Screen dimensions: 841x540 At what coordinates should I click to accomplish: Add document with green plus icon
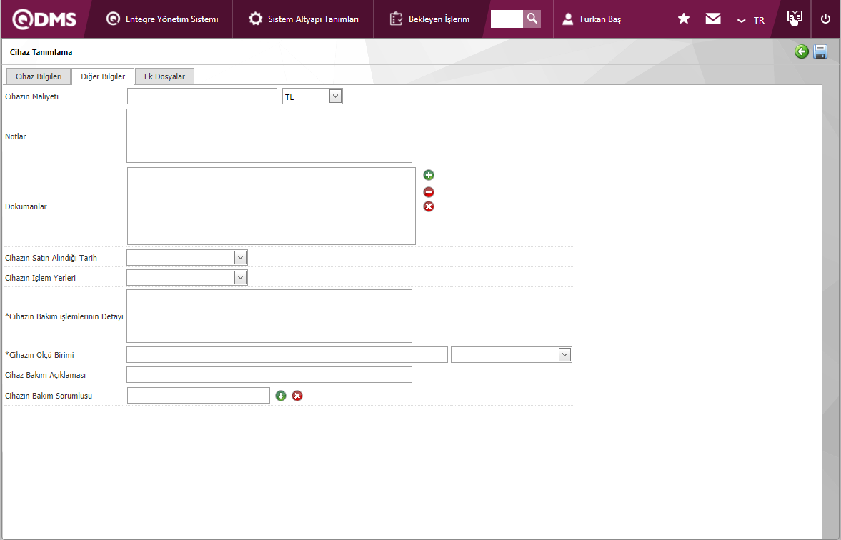(x=429, y=175)
